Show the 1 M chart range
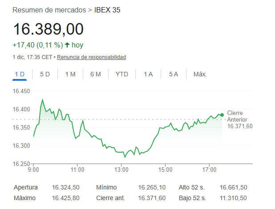The height and width of the screenshot is (209, 275). (x=70, y=74)
